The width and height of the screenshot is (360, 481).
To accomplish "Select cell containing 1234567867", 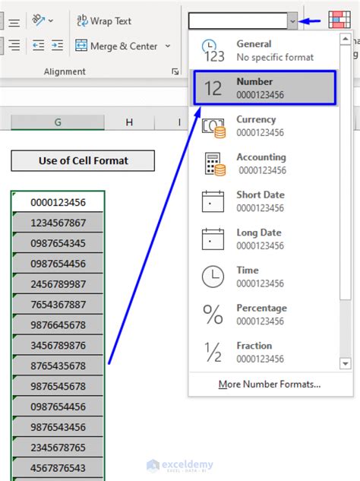I will tap(58, 223).
